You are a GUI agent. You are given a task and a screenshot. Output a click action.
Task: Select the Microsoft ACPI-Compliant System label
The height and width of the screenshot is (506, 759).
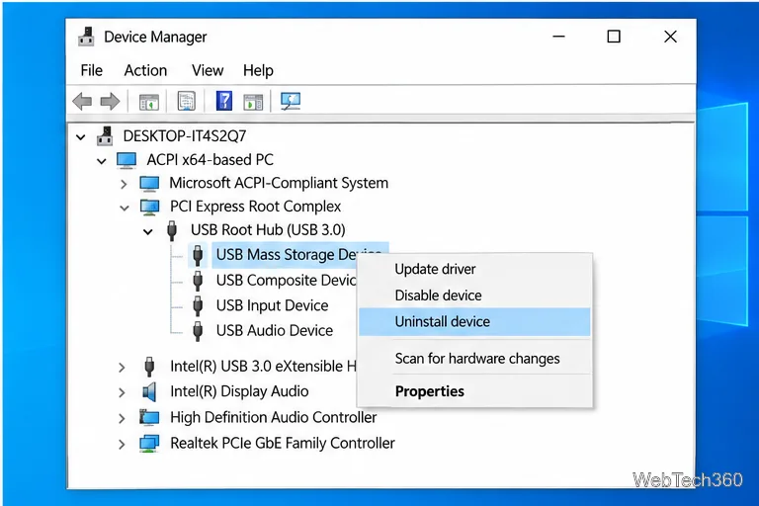click(x=279, y=183)
